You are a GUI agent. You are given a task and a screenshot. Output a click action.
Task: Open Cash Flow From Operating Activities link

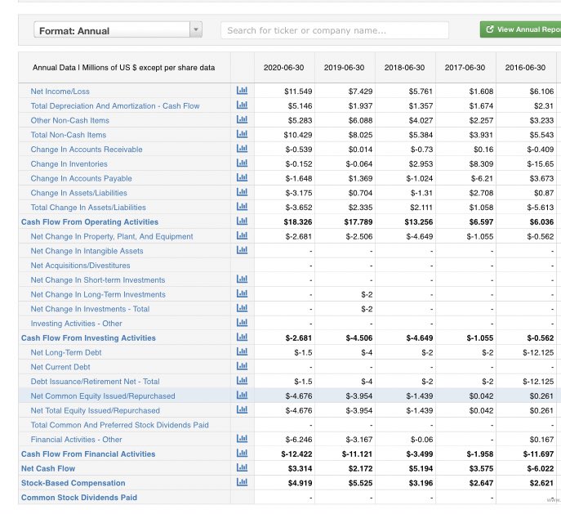90,222
